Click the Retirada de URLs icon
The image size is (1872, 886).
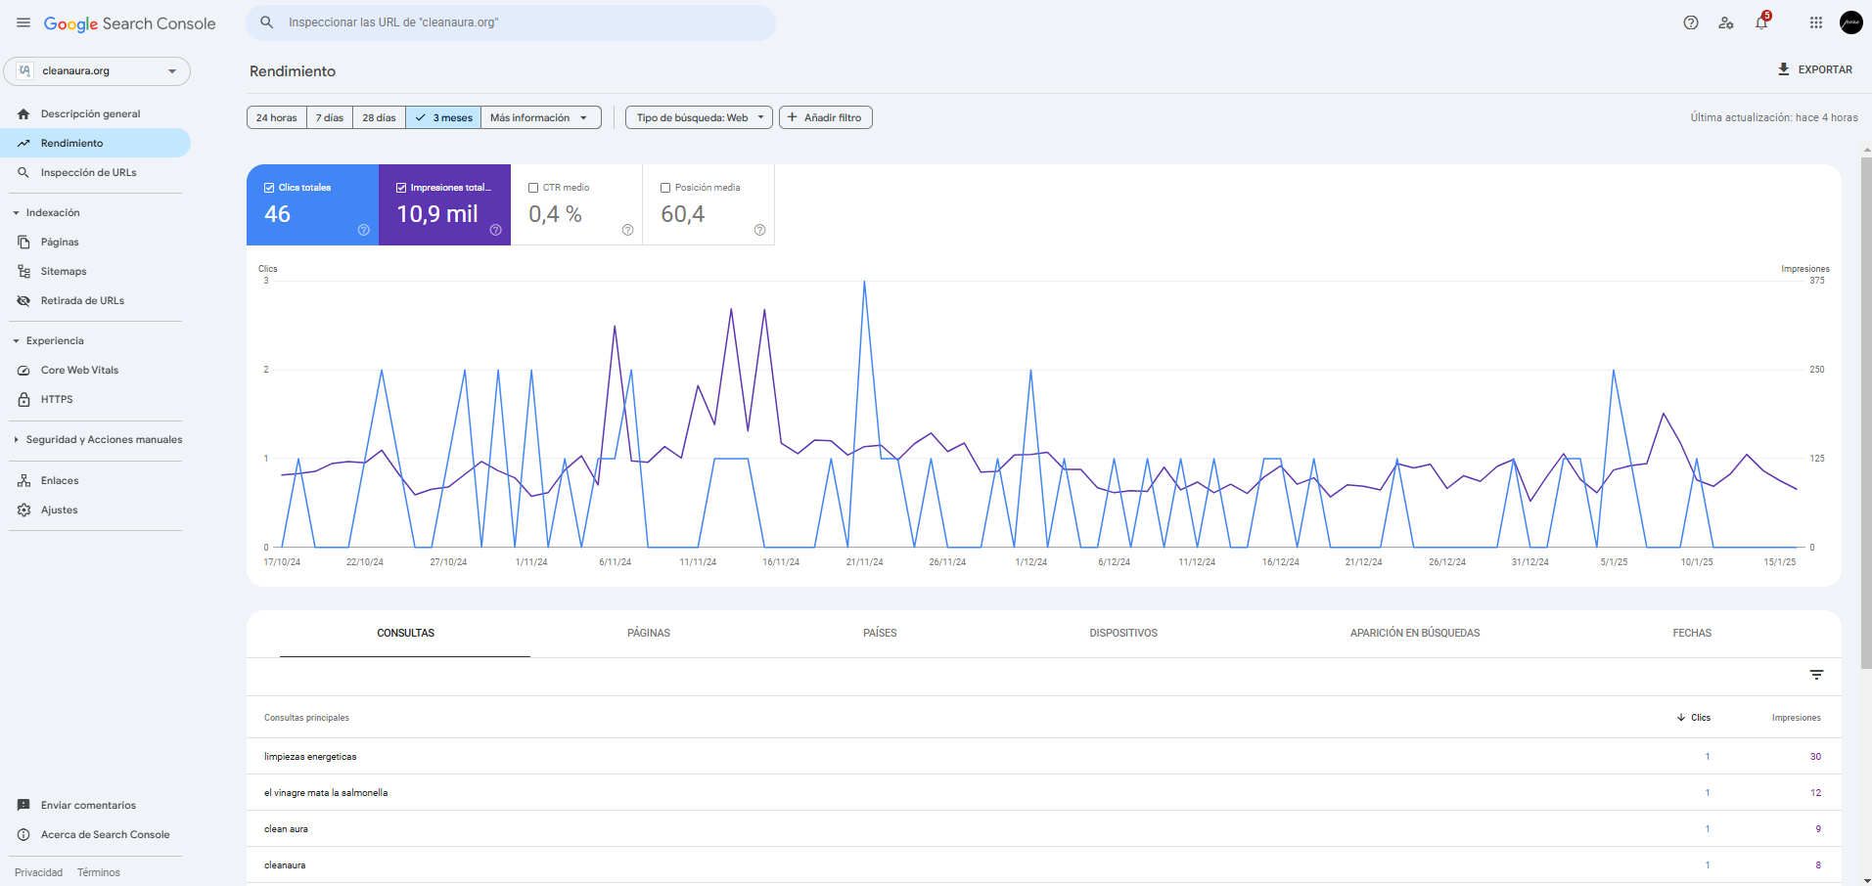pyautogui.click(x=23, y=300)
